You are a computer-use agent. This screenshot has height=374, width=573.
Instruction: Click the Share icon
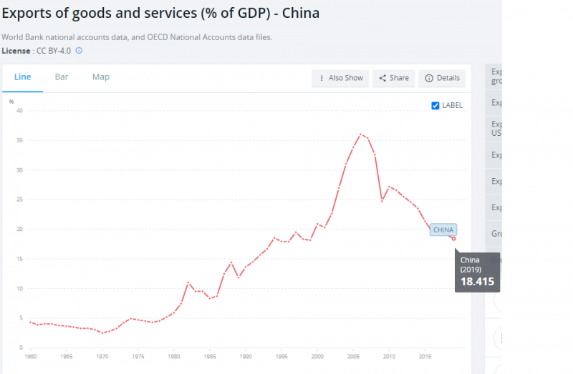coord(382,78)
